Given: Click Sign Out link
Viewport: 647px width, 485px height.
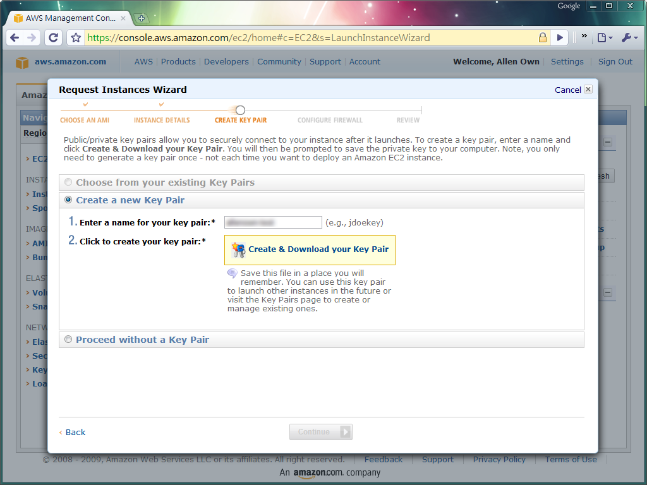Looking at the screenshot, I should (615, 61).
